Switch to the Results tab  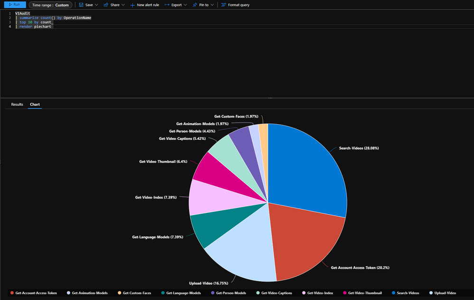pyautogui.click(x=17, y=104)
